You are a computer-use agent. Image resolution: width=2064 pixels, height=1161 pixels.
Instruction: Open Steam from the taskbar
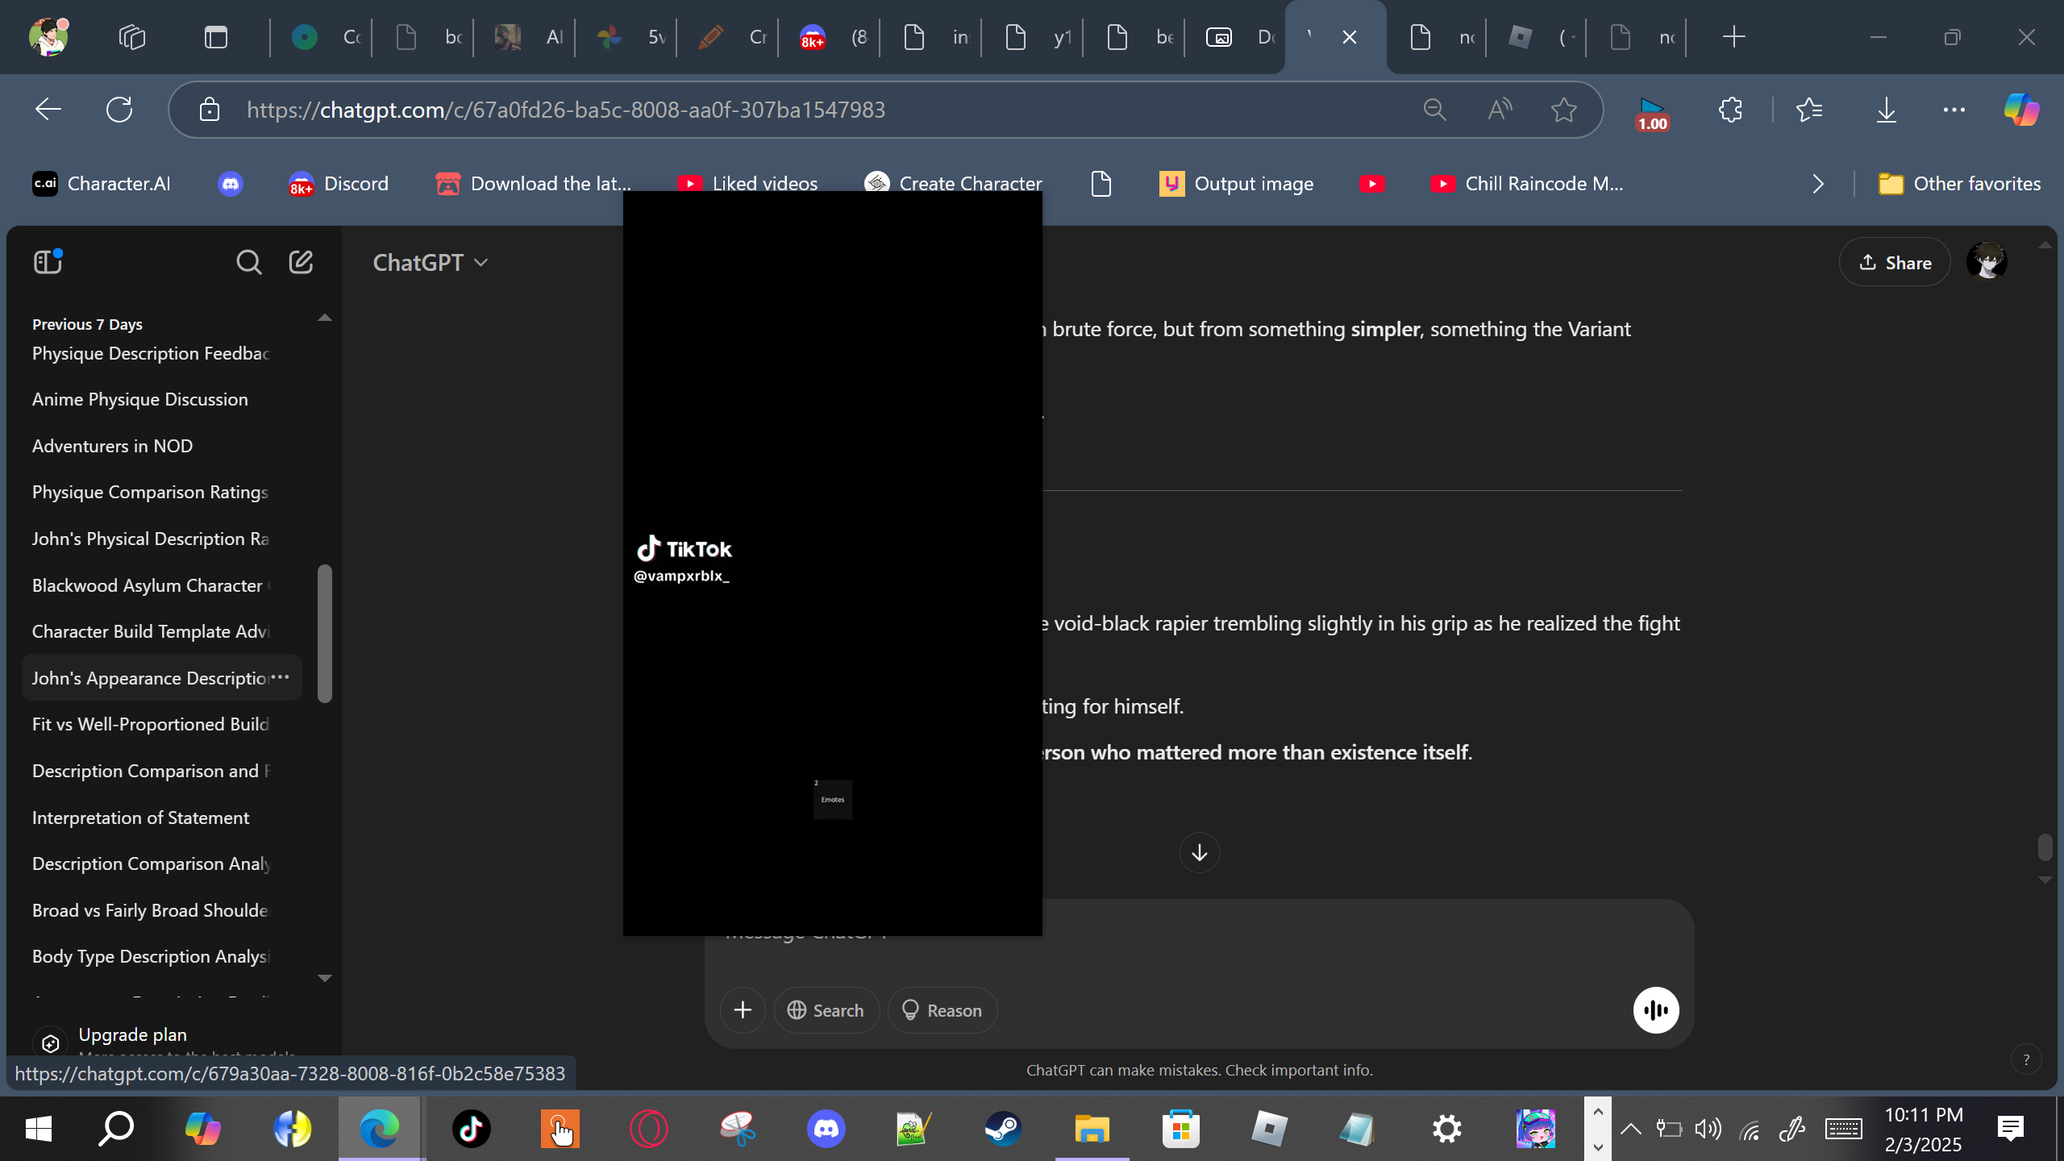click(x=1003, y=1129)
